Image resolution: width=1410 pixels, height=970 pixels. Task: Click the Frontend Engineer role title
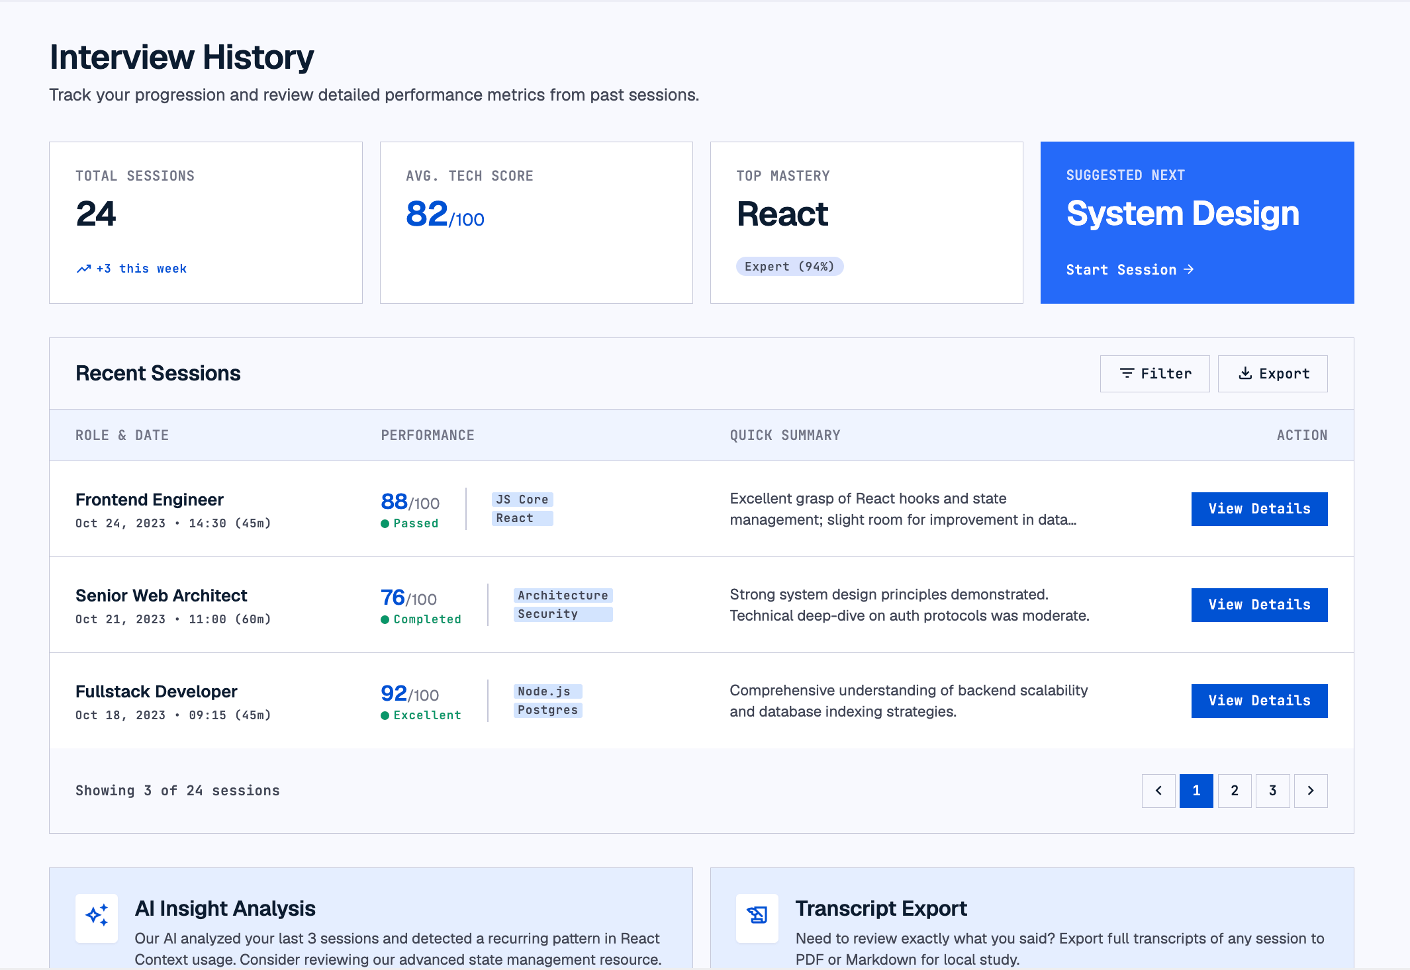pyautogui.click(x=150, y=500)
